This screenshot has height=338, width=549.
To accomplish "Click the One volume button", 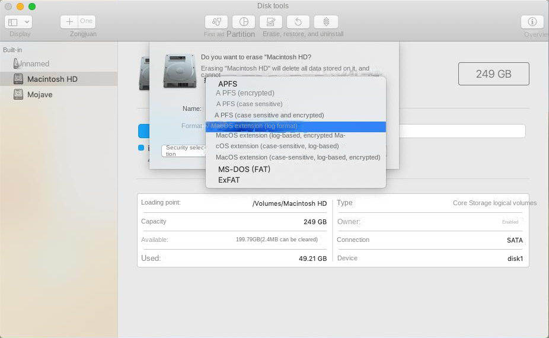I will [87, 22].
